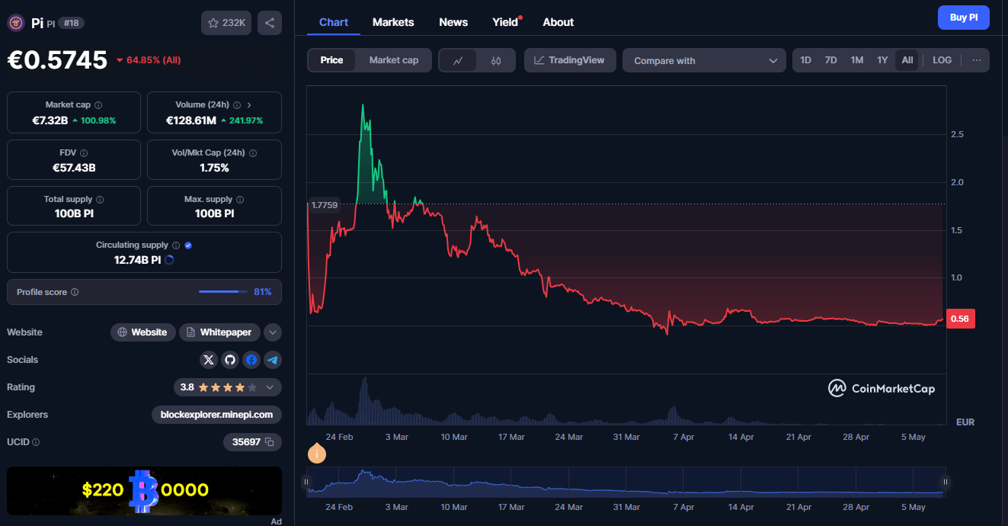The image size is (1008, 526).
Task: Set chart range to All
Action: (907, 60)
